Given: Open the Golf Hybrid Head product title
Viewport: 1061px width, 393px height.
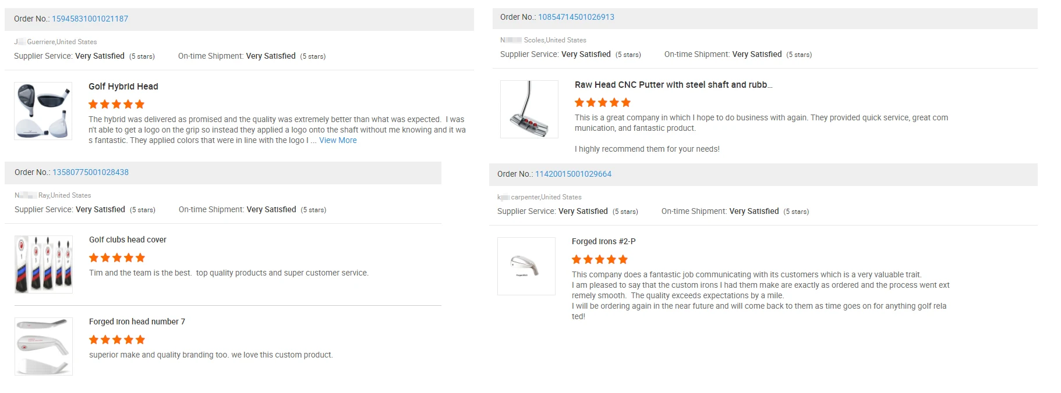Looking at the screenshot, I should tap(123, 86).
